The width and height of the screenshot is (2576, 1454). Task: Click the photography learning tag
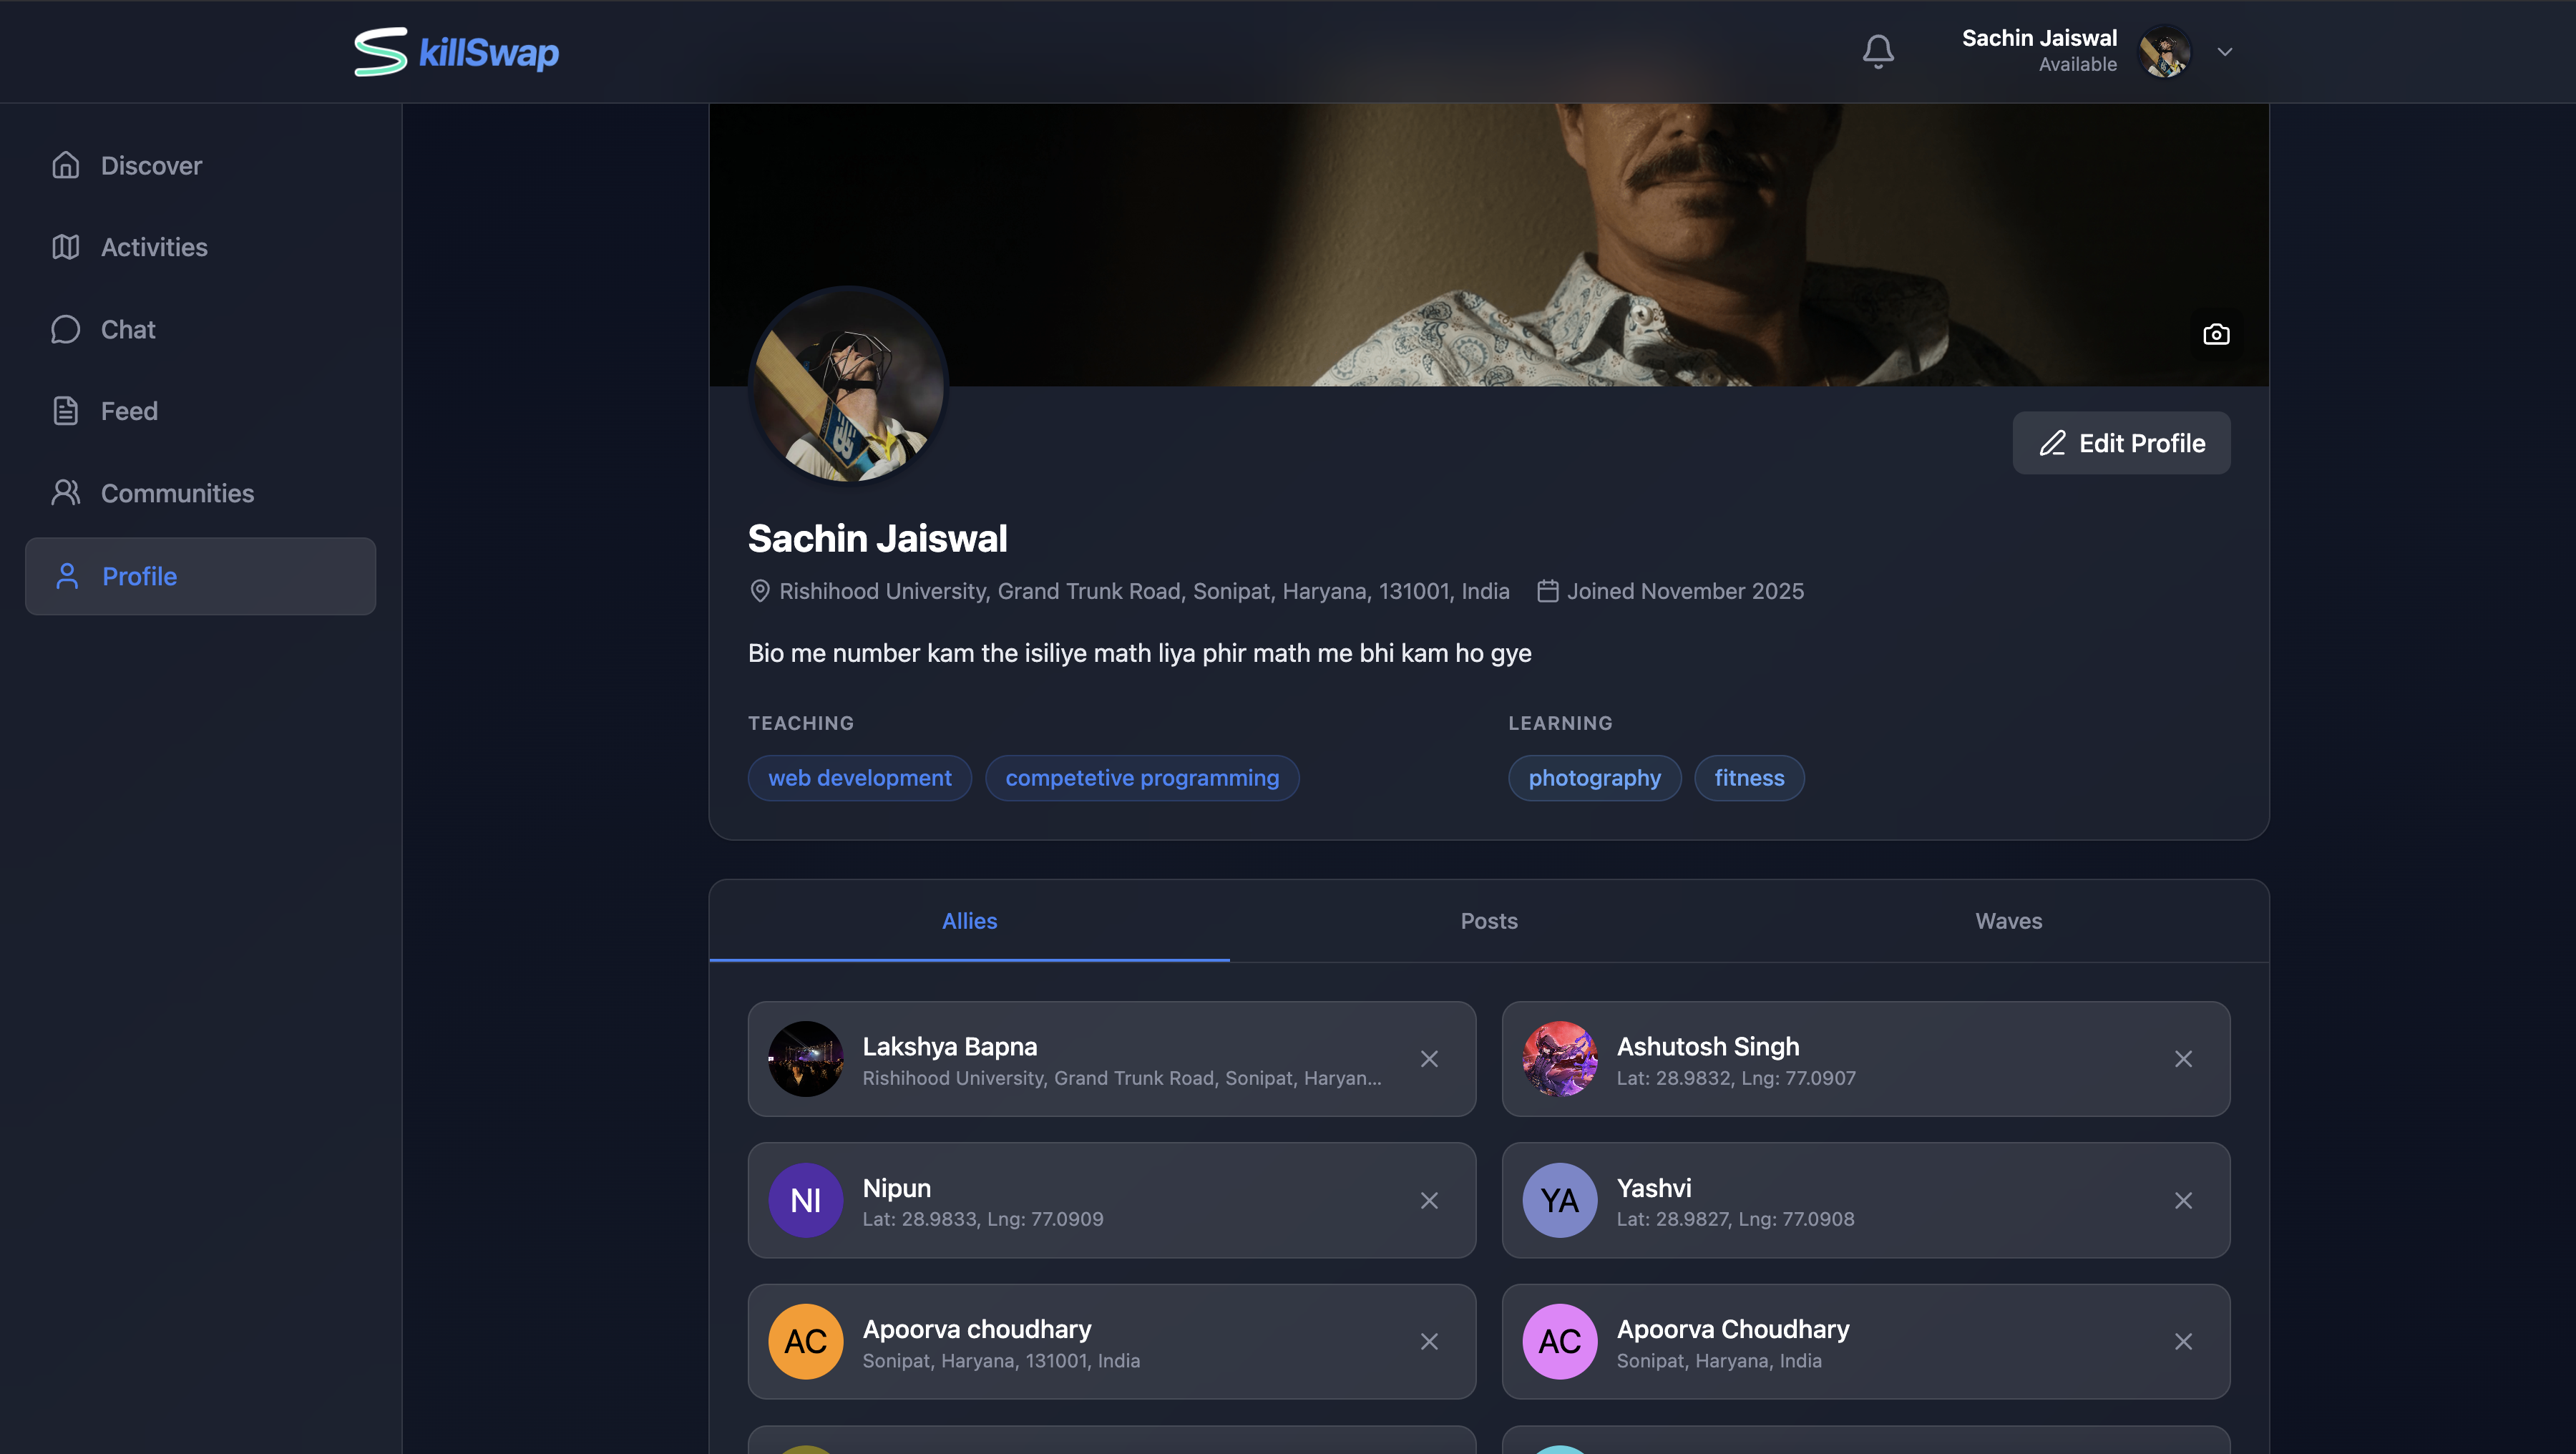(1594, 778)
